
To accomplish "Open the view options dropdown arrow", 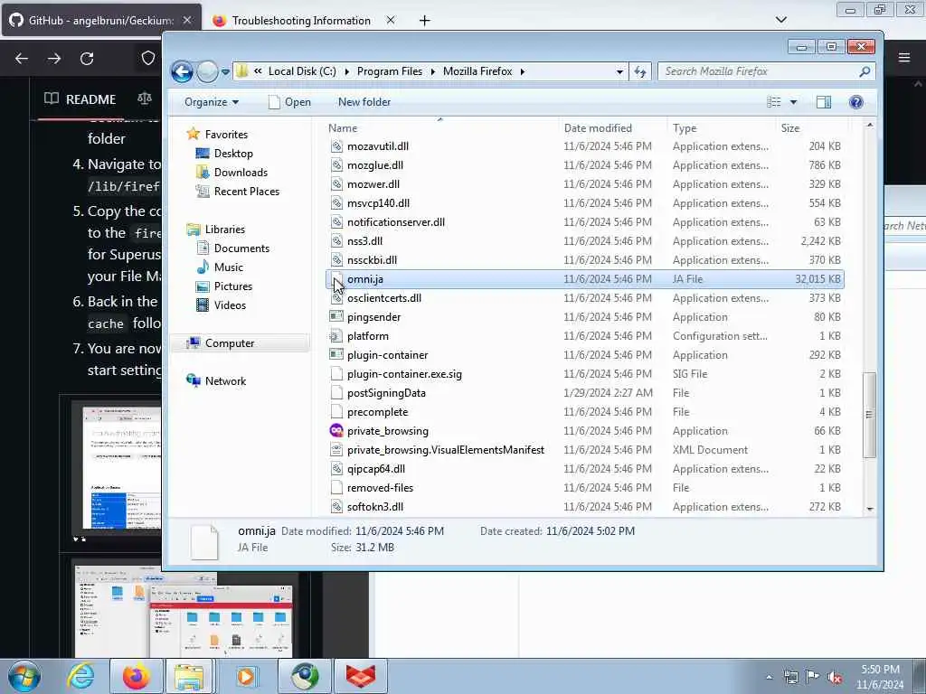I will [x=793, y=102].
